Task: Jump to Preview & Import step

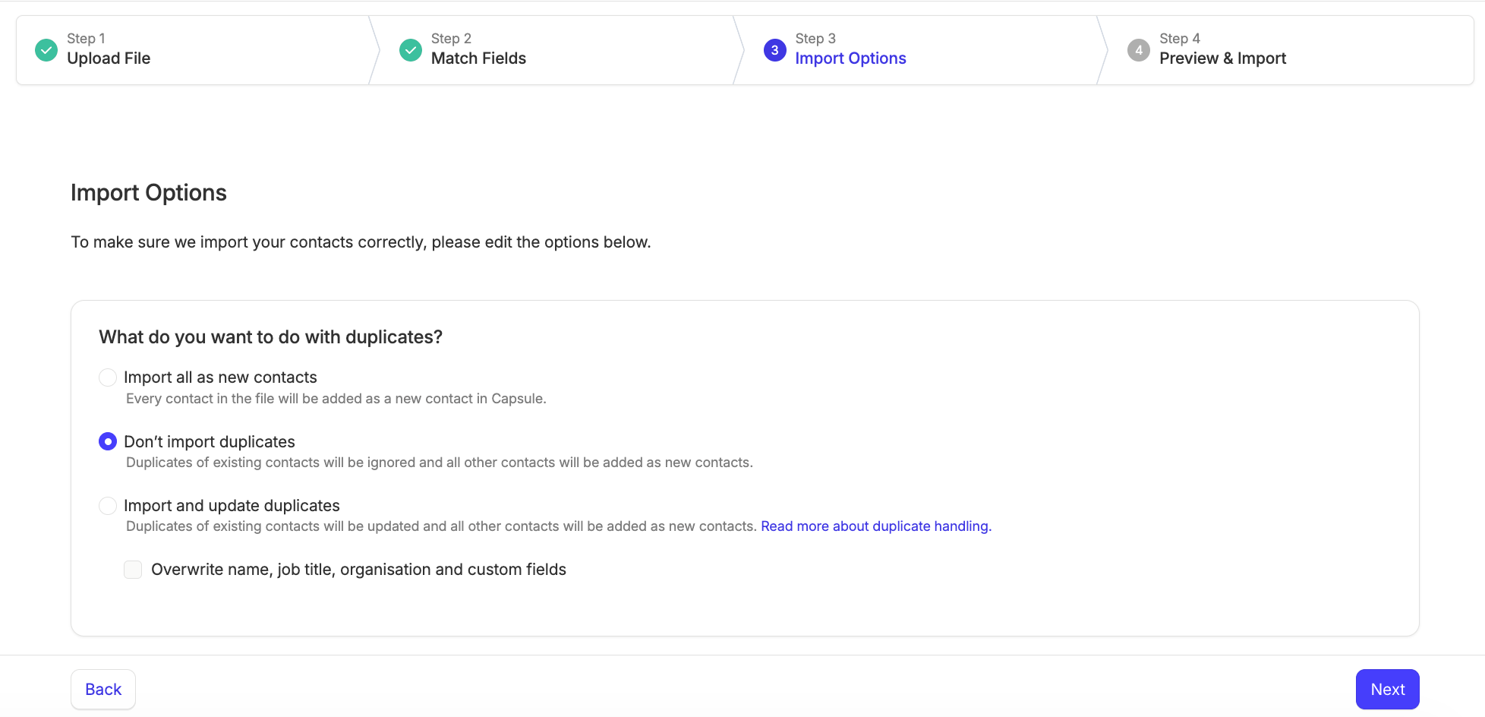Action: pyautogui.click(x=1222, y=58)
